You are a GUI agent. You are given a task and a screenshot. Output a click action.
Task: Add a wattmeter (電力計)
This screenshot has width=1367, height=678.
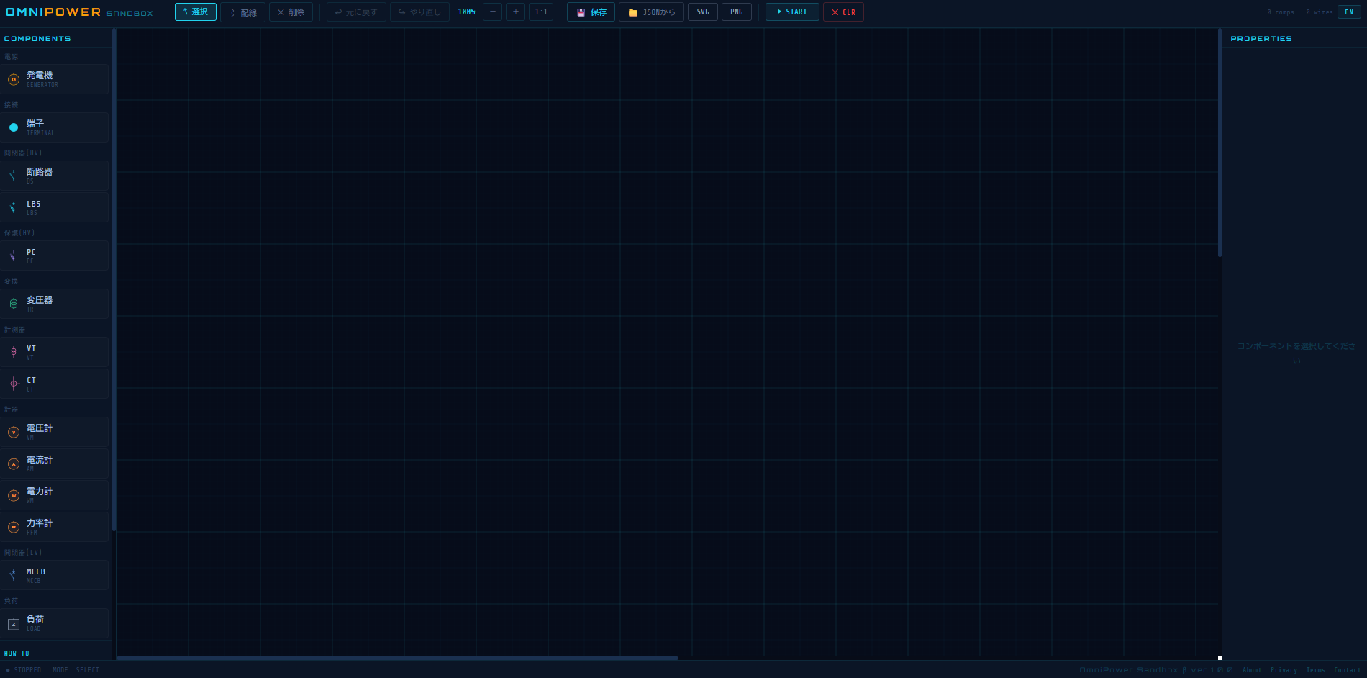click(55, 495)
